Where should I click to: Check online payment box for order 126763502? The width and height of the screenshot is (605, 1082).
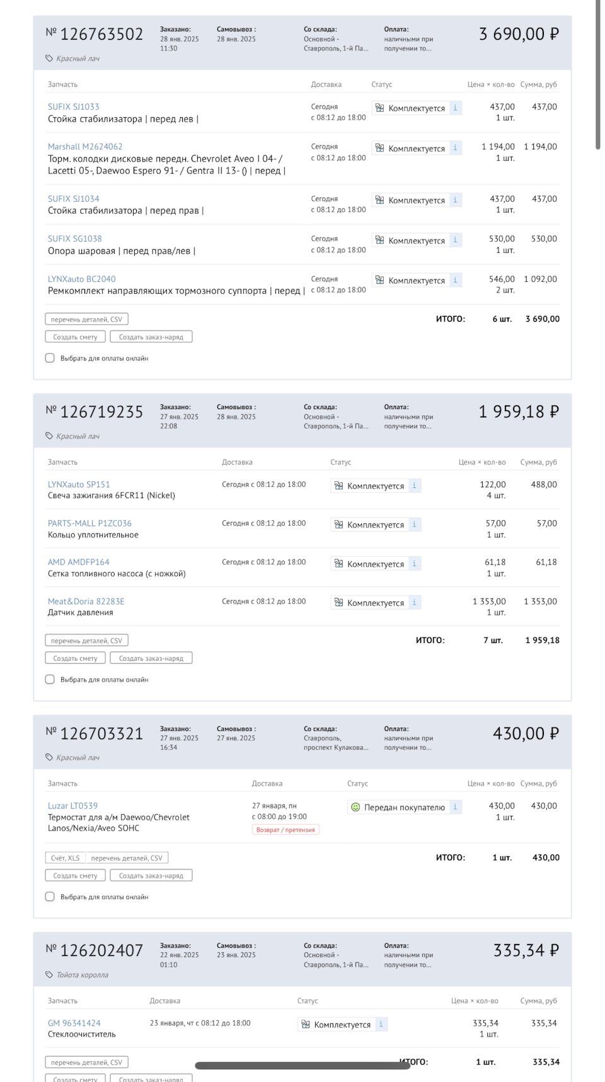click(50, 358)
